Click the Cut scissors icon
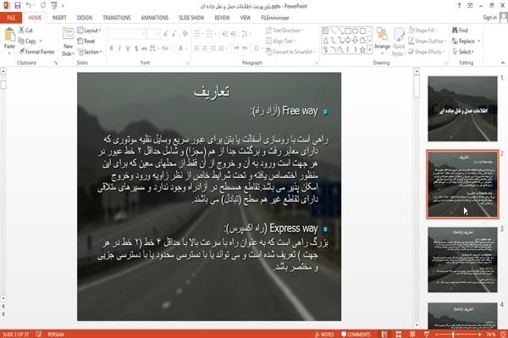The image size is (508, 338). 21,30
